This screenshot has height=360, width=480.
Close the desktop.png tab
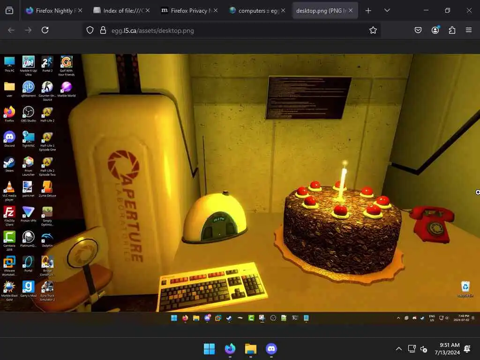[351, 10]
